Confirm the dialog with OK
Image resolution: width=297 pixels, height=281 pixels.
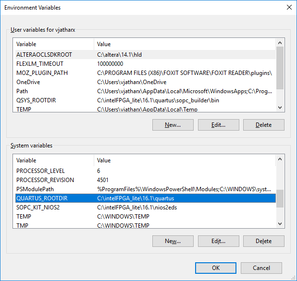216,268
